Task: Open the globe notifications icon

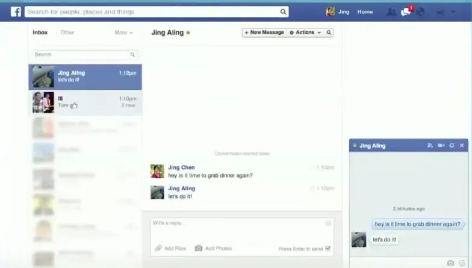Action: click(x=420, y=12)
